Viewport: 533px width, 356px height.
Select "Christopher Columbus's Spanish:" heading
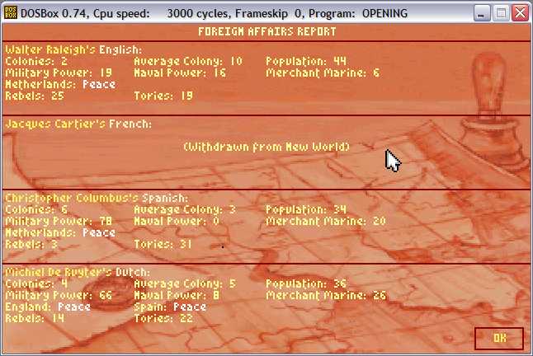pos(97,198)
